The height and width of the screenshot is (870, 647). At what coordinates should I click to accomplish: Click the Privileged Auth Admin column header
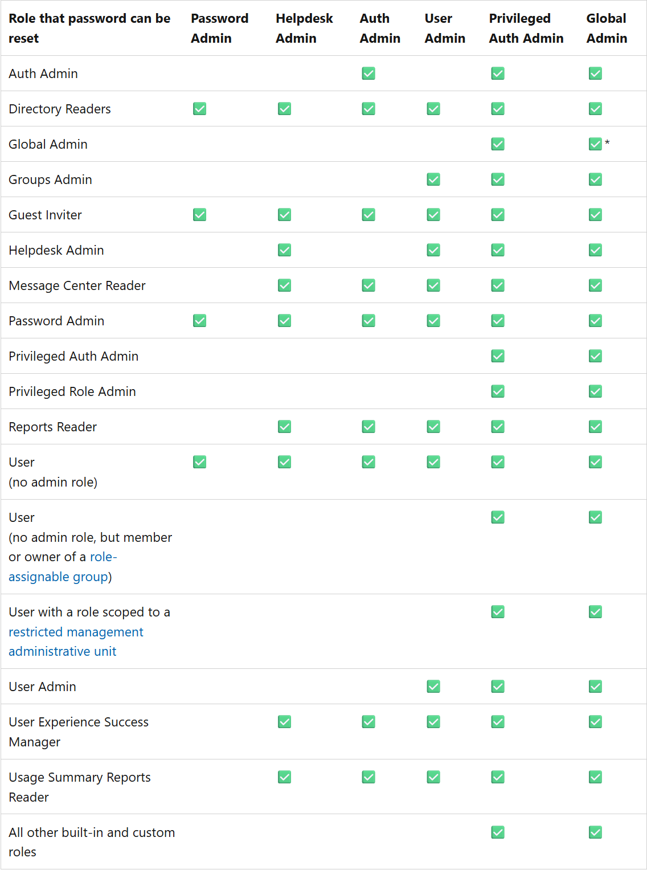pos(526,28)
